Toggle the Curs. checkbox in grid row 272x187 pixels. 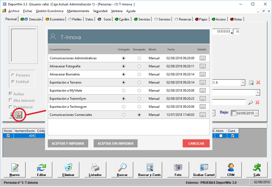[233, 136]
